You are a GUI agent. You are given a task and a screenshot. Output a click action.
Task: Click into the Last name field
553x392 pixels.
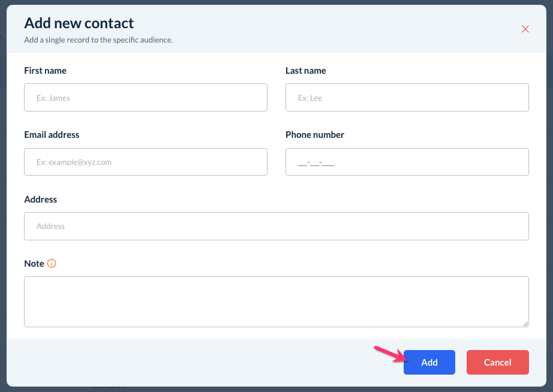tap(407, 97)
